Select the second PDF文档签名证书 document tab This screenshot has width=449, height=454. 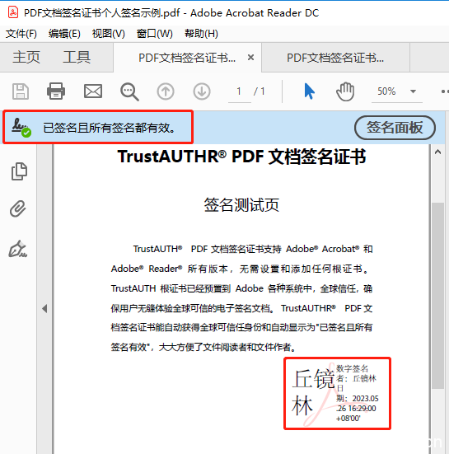coord(335,58)
